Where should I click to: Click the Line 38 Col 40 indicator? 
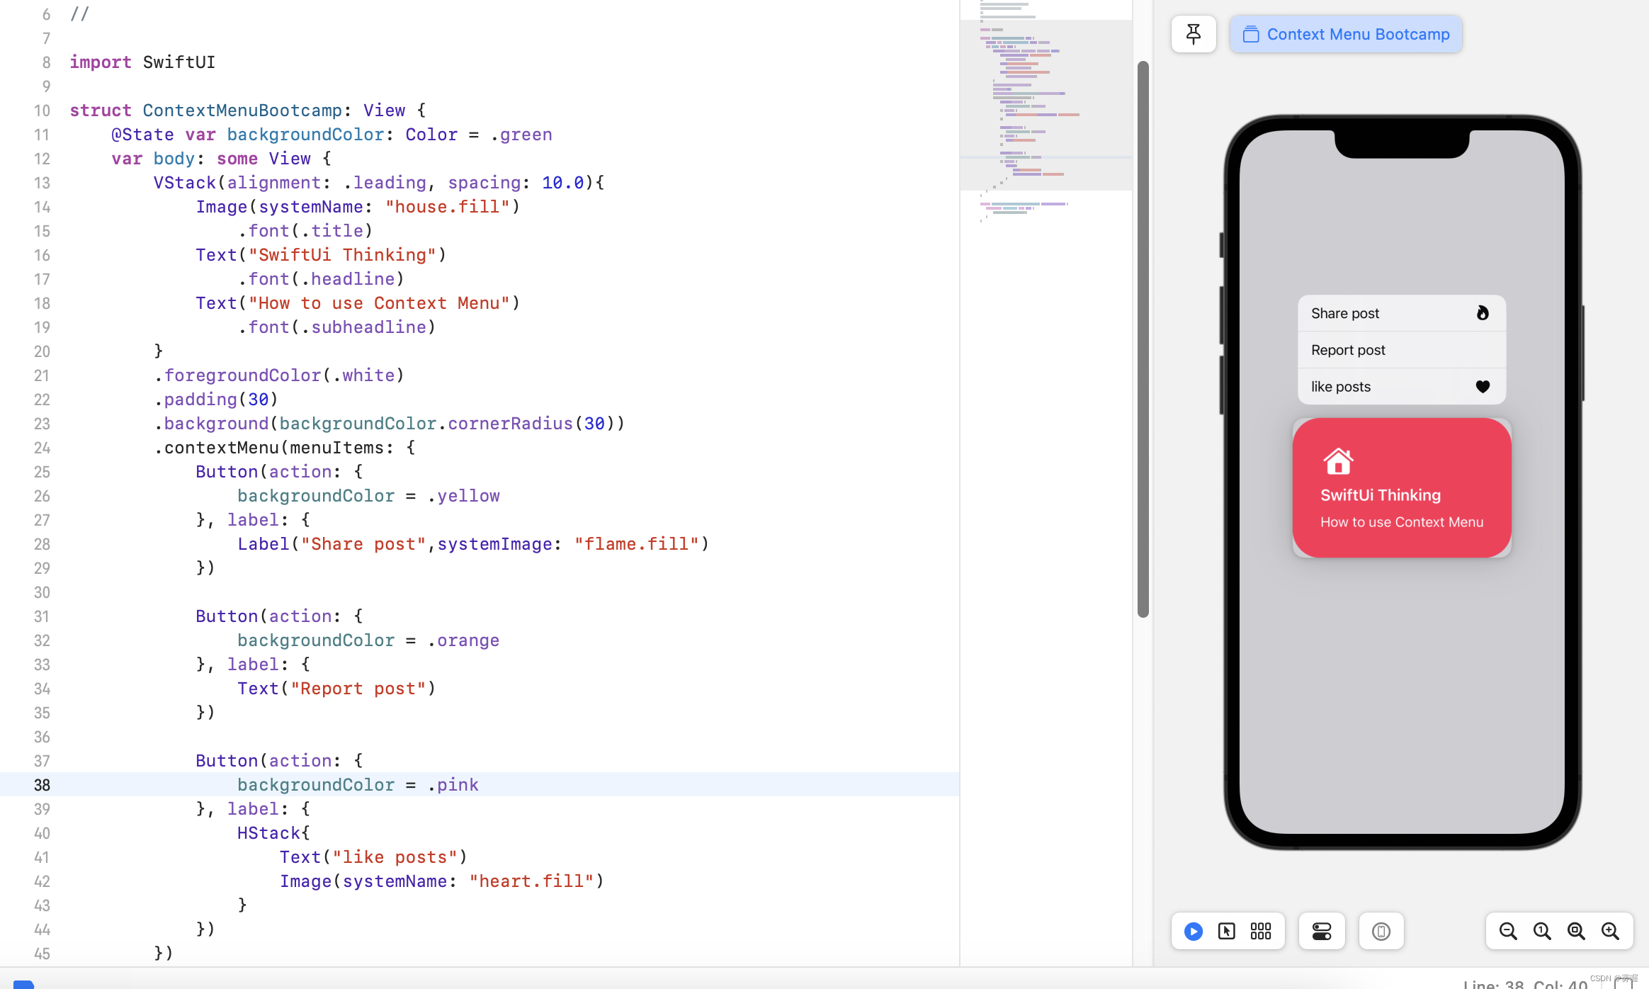[1524, 983]
